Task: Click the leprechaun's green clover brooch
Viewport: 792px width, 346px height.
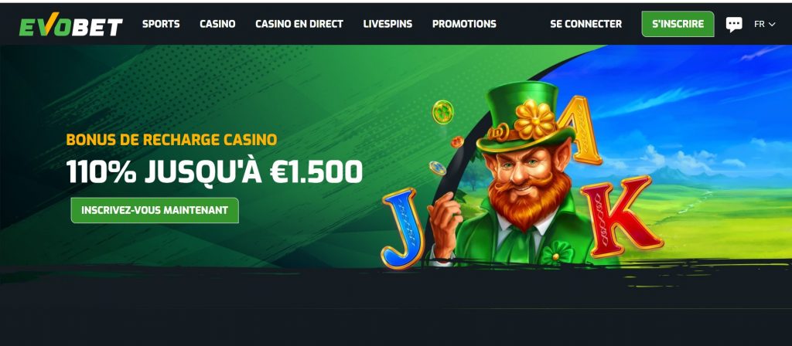Action: click(x=555, y=253)
